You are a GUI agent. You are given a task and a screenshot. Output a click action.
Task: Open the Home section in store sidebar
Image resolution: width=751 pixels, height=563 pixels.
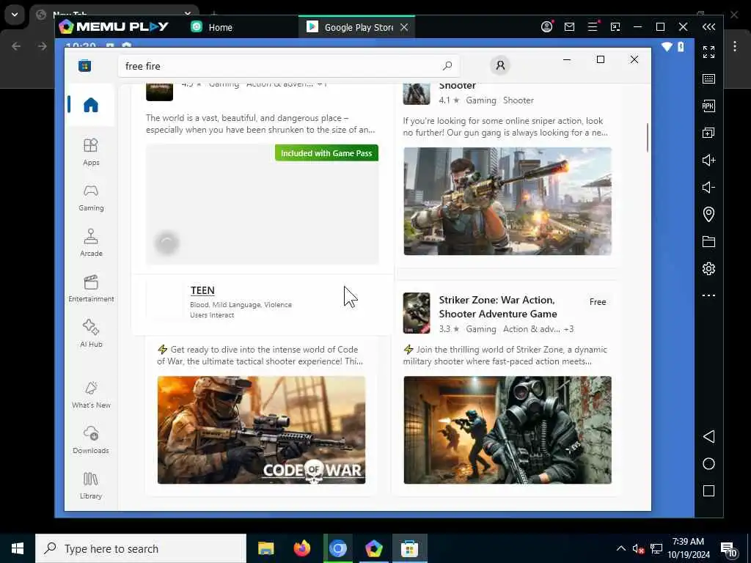pos(90,104)
